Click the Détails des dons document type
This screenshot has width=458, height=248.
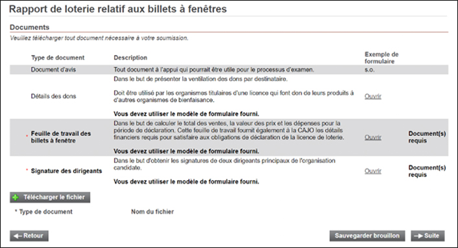[53, 96]
